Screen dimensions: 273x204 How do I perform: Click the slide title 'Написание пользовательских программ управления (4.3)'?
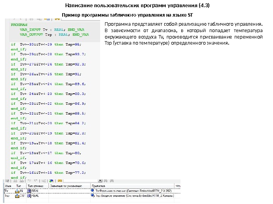click(x=137, y=5)
